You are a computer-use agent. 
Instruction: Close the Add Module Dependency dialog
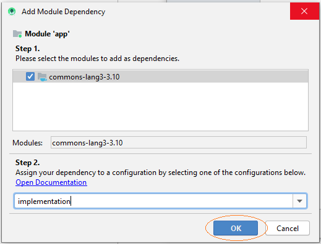tap(304, 11)
